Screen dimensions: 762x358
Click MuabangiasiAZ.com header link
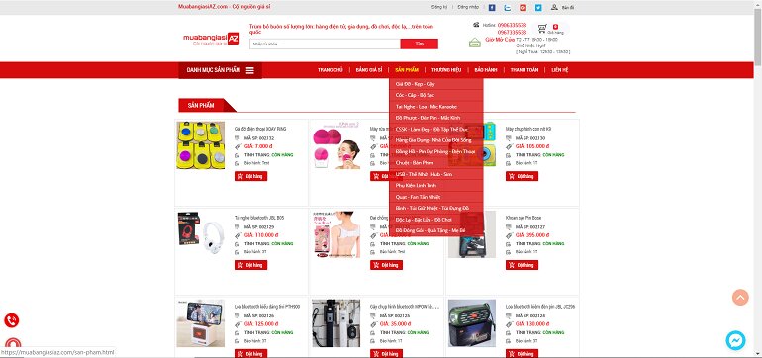(x=224, y=7)
